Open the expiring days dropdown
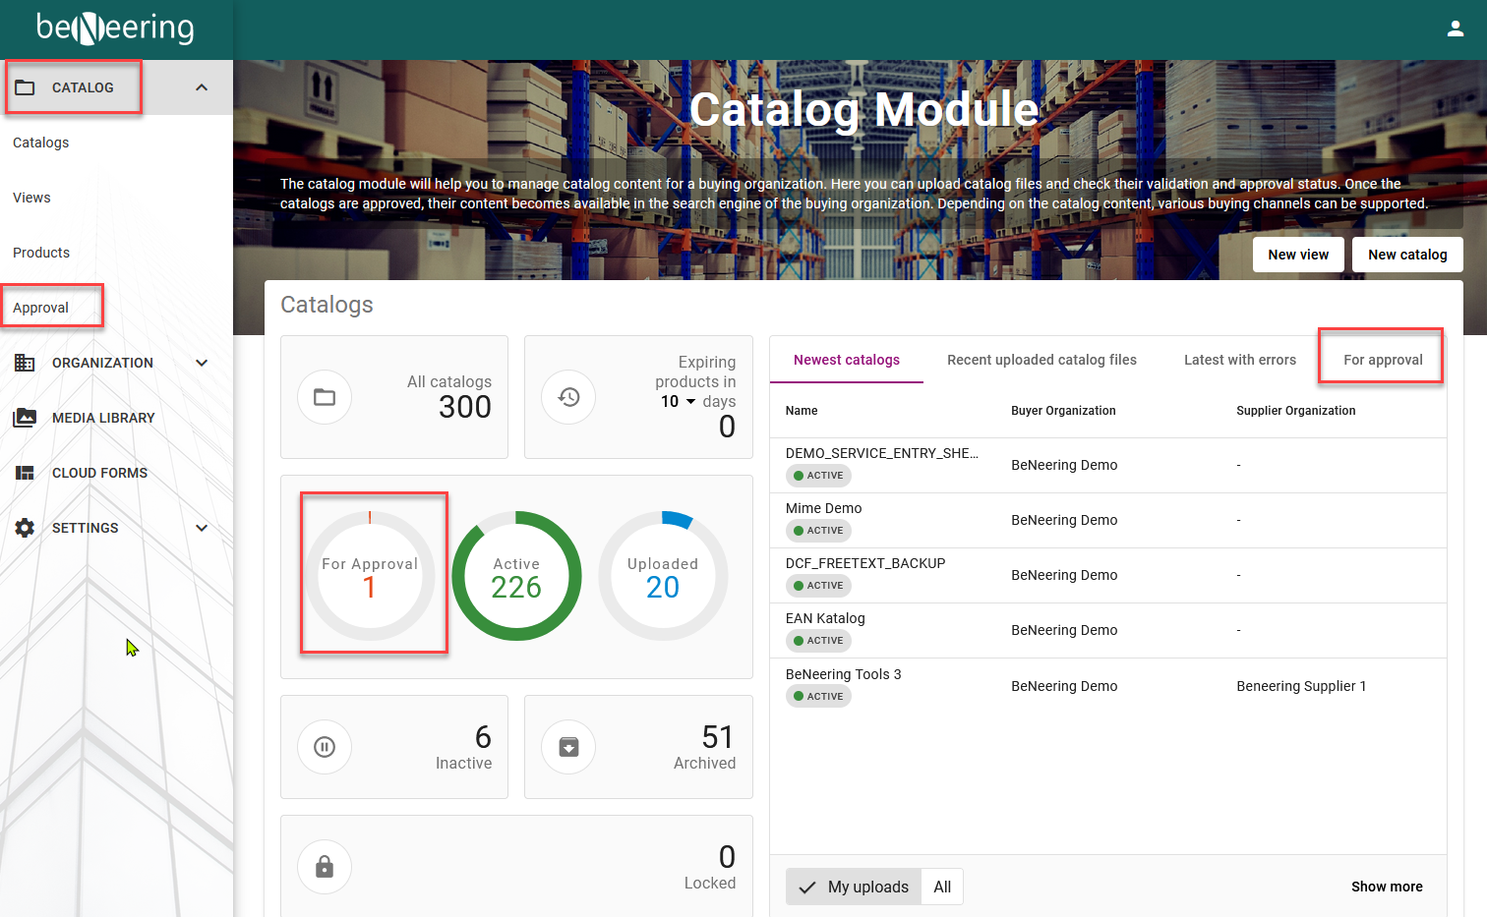This screenshot has width=1487, height=917. pyautogui.click(x=679, y=401)
